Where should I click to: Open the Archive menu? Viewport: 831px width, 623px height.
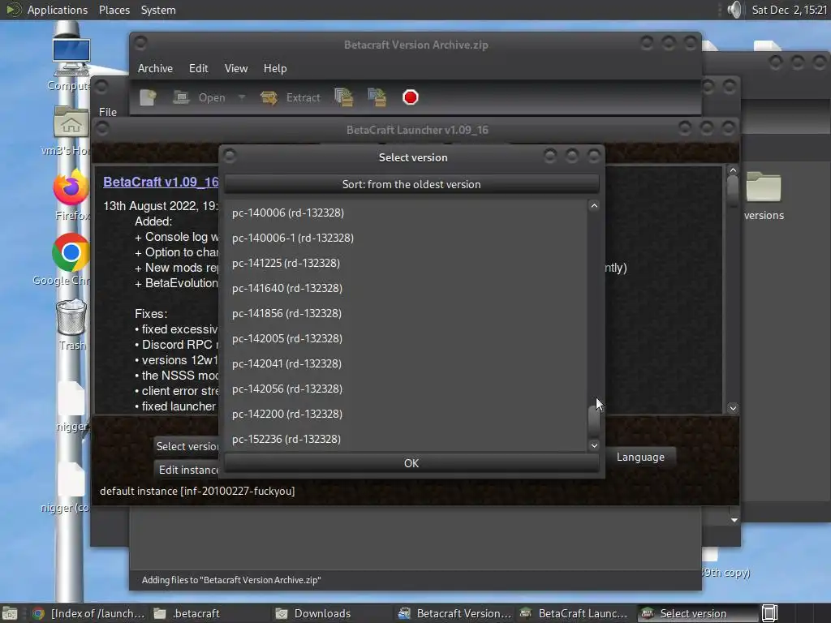click(x=155, y=68)
